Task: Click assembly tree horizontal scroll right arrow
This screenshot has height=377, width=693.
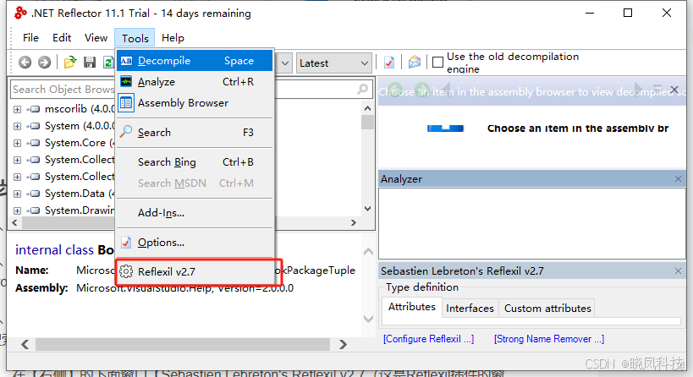Action: (x=353, y=223)
